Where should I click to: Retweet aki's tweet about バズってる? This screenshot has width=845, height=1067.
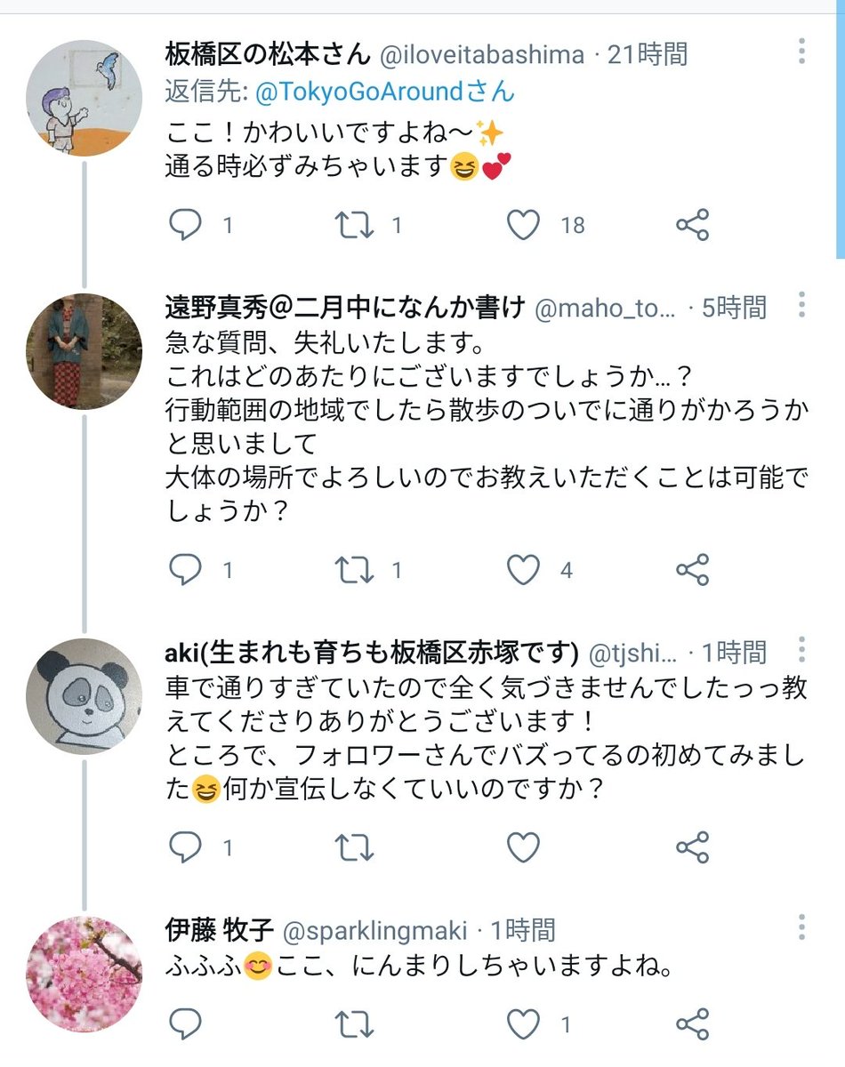coord(355,846)
